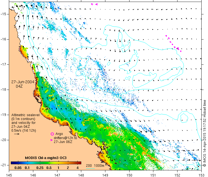The height and width of the screenshot is (177, 208).
Task: Click the '4' colorbar tick value
Action: pos(78,168)
